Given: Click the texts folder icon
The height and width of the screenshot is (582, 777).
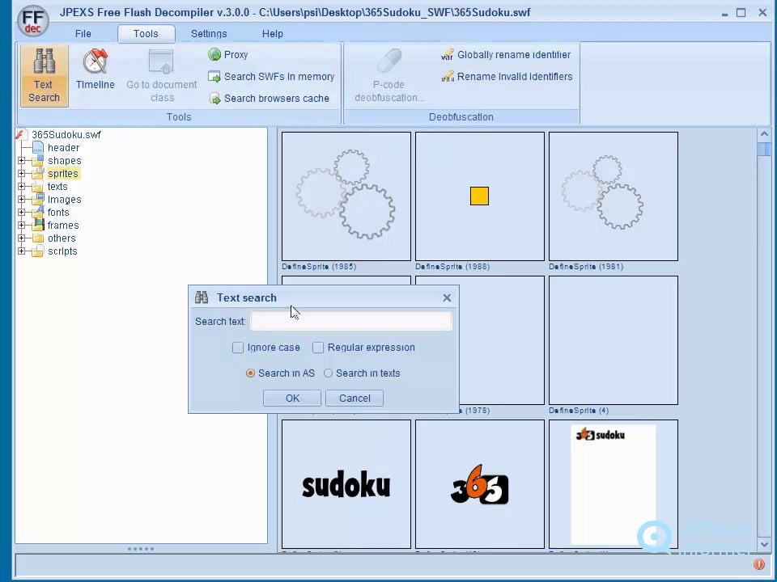Looking at the screenshot, I should (x=38, y=186).
